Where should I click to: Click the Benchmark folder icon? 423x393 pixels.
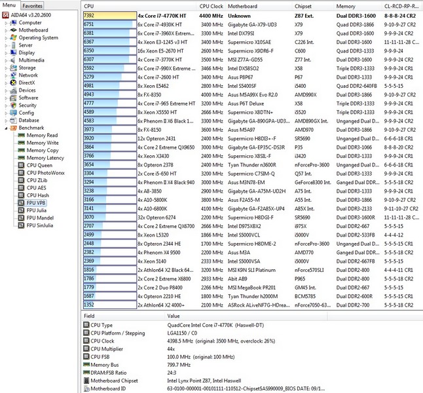click(x=14, y=128)
